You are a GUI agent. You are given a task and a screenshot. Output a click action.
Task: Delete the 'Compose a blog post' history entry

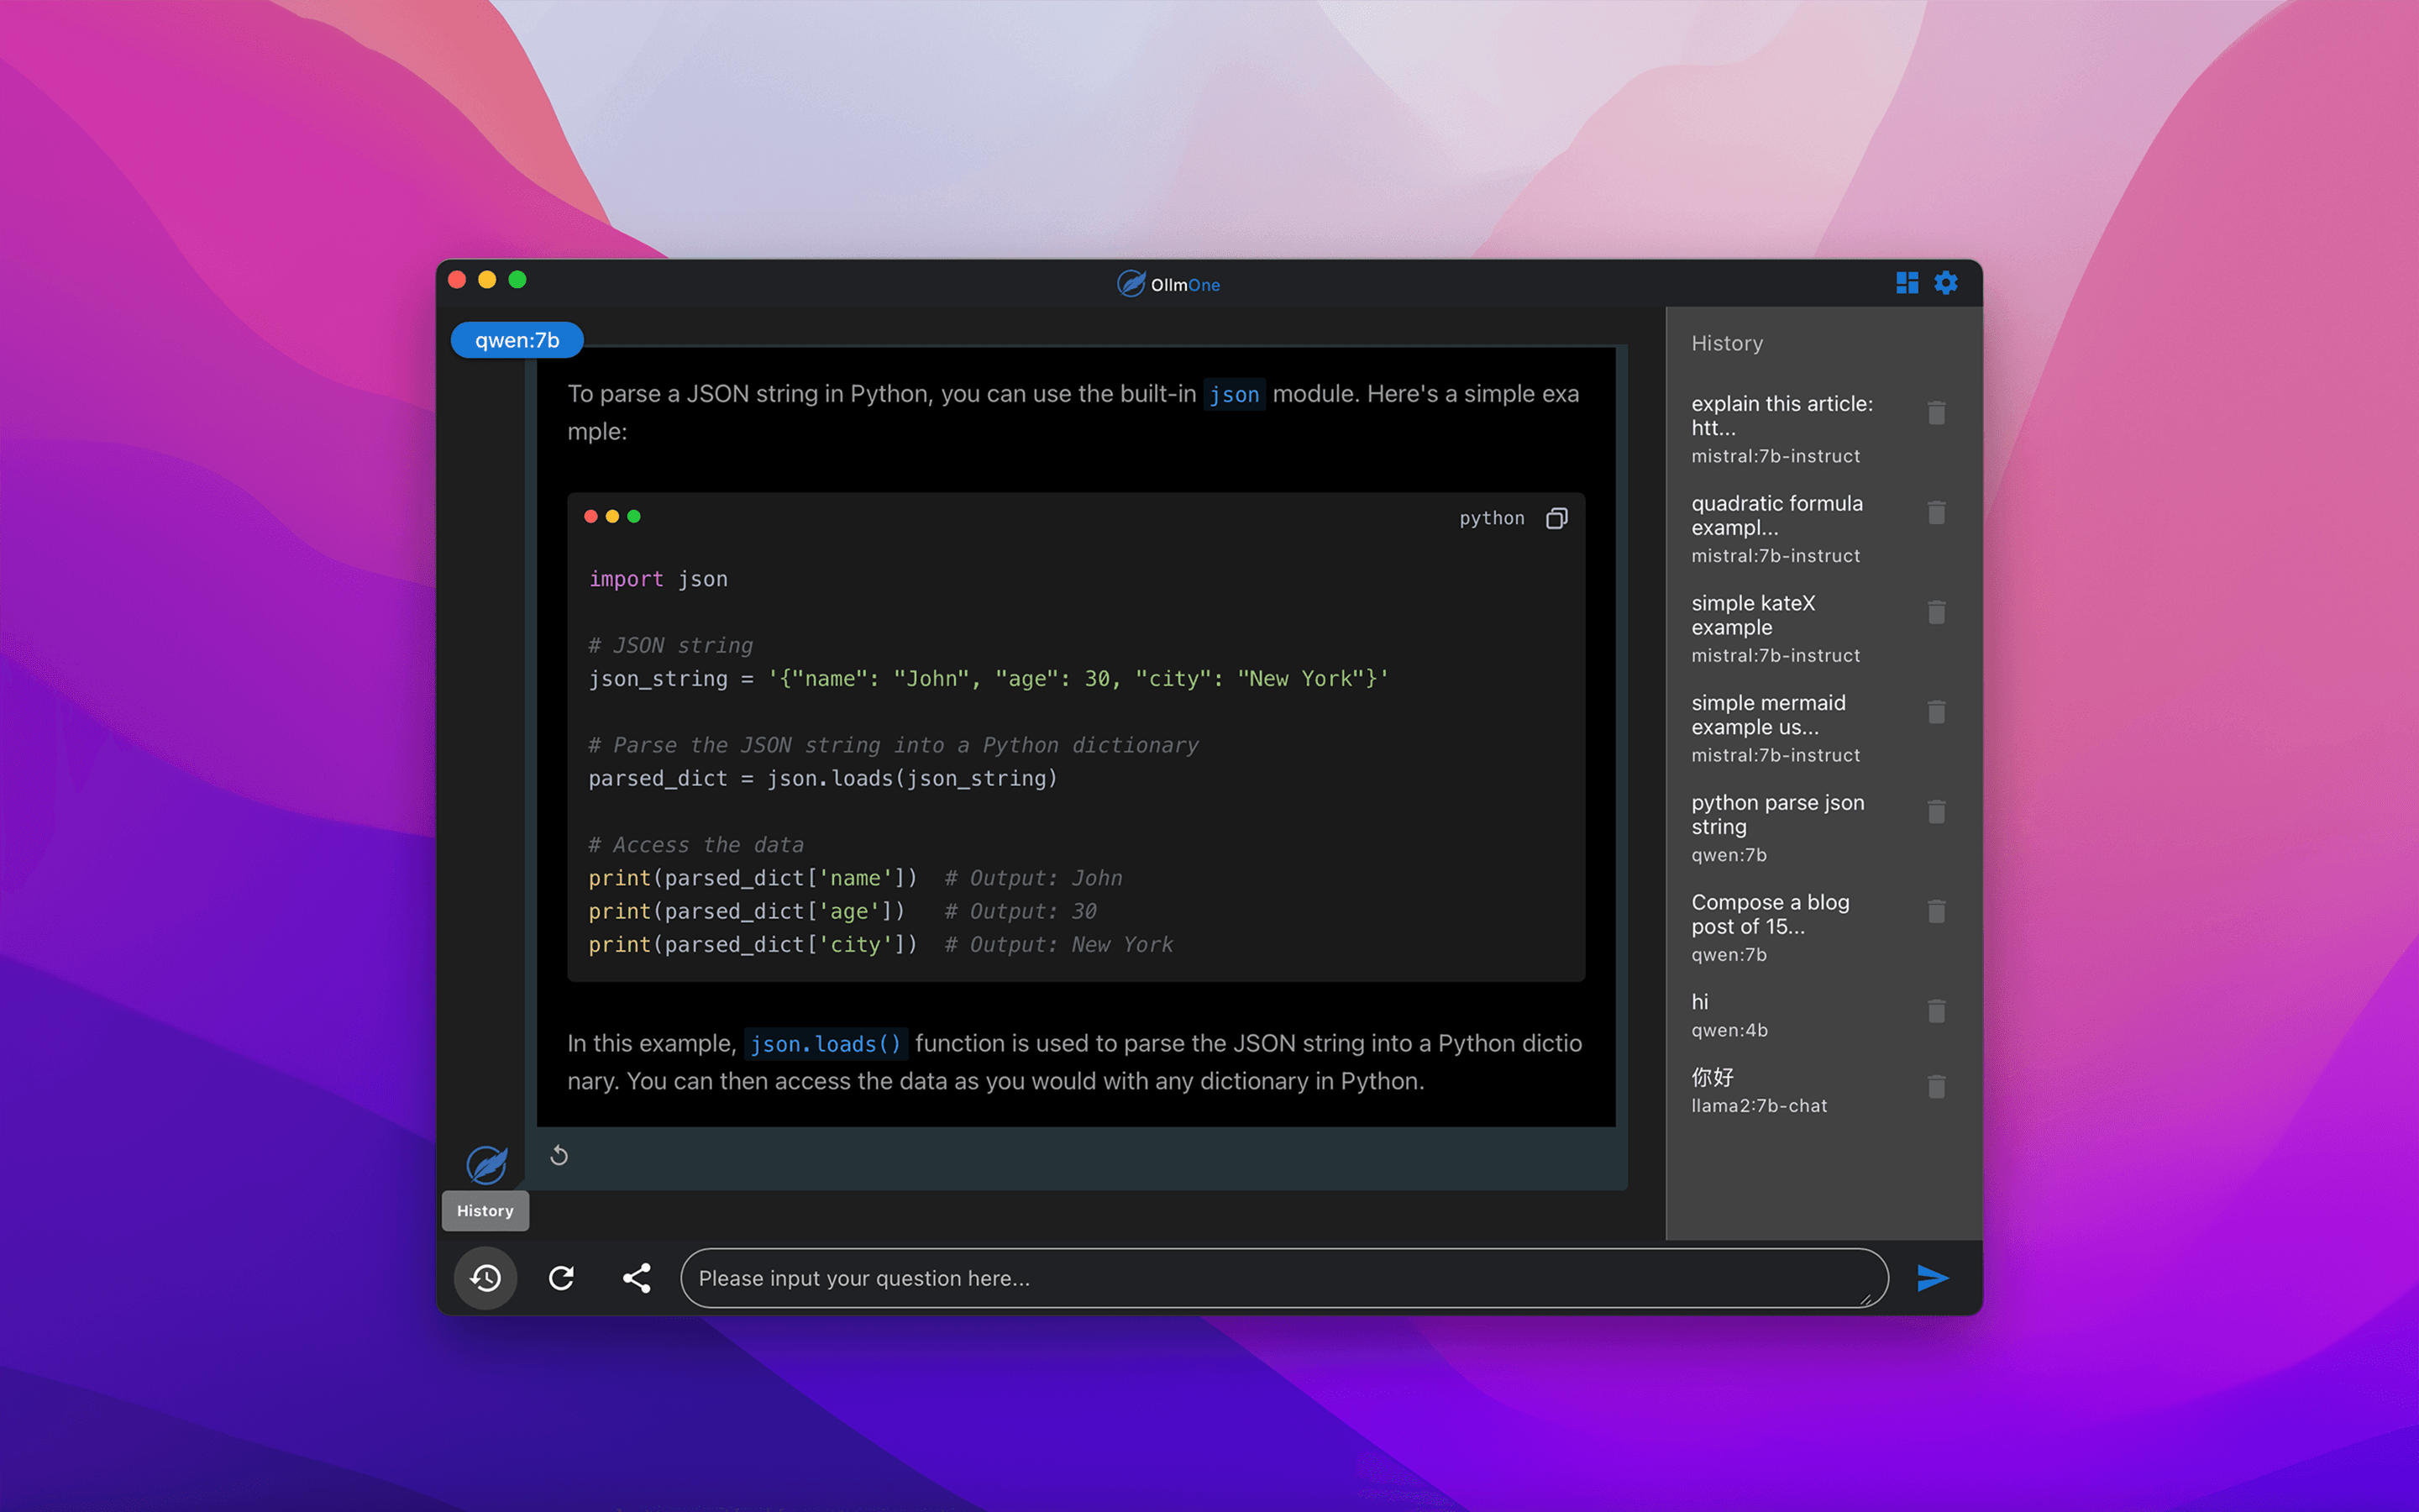[x=1936, y=912]
